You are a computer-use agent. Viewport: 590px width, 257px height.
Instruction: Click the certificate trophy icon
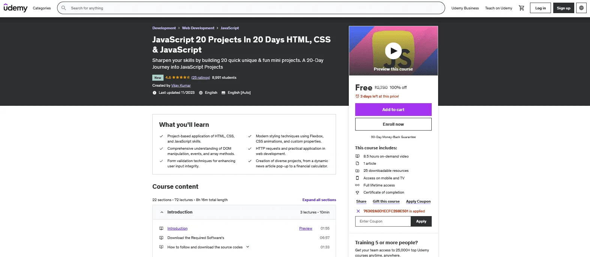[x=357, y=192]
